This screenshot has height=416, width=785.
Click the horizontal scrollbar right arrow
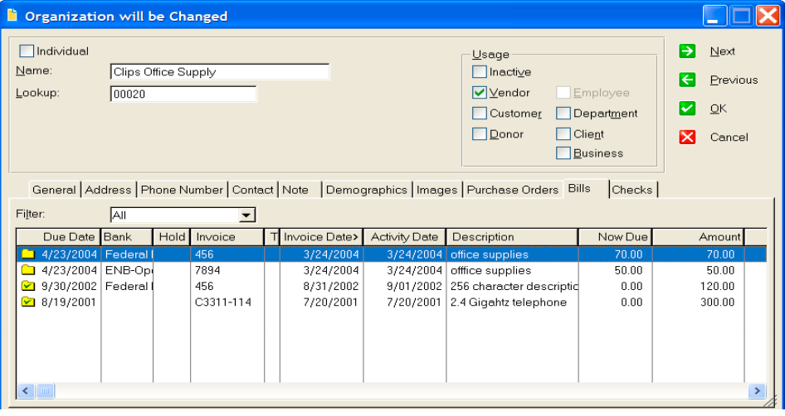pos(757,391)
